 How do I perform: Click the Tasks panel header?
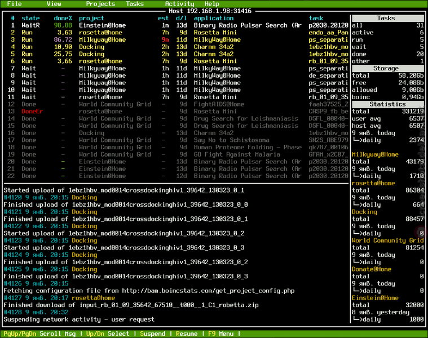(387, 18)
